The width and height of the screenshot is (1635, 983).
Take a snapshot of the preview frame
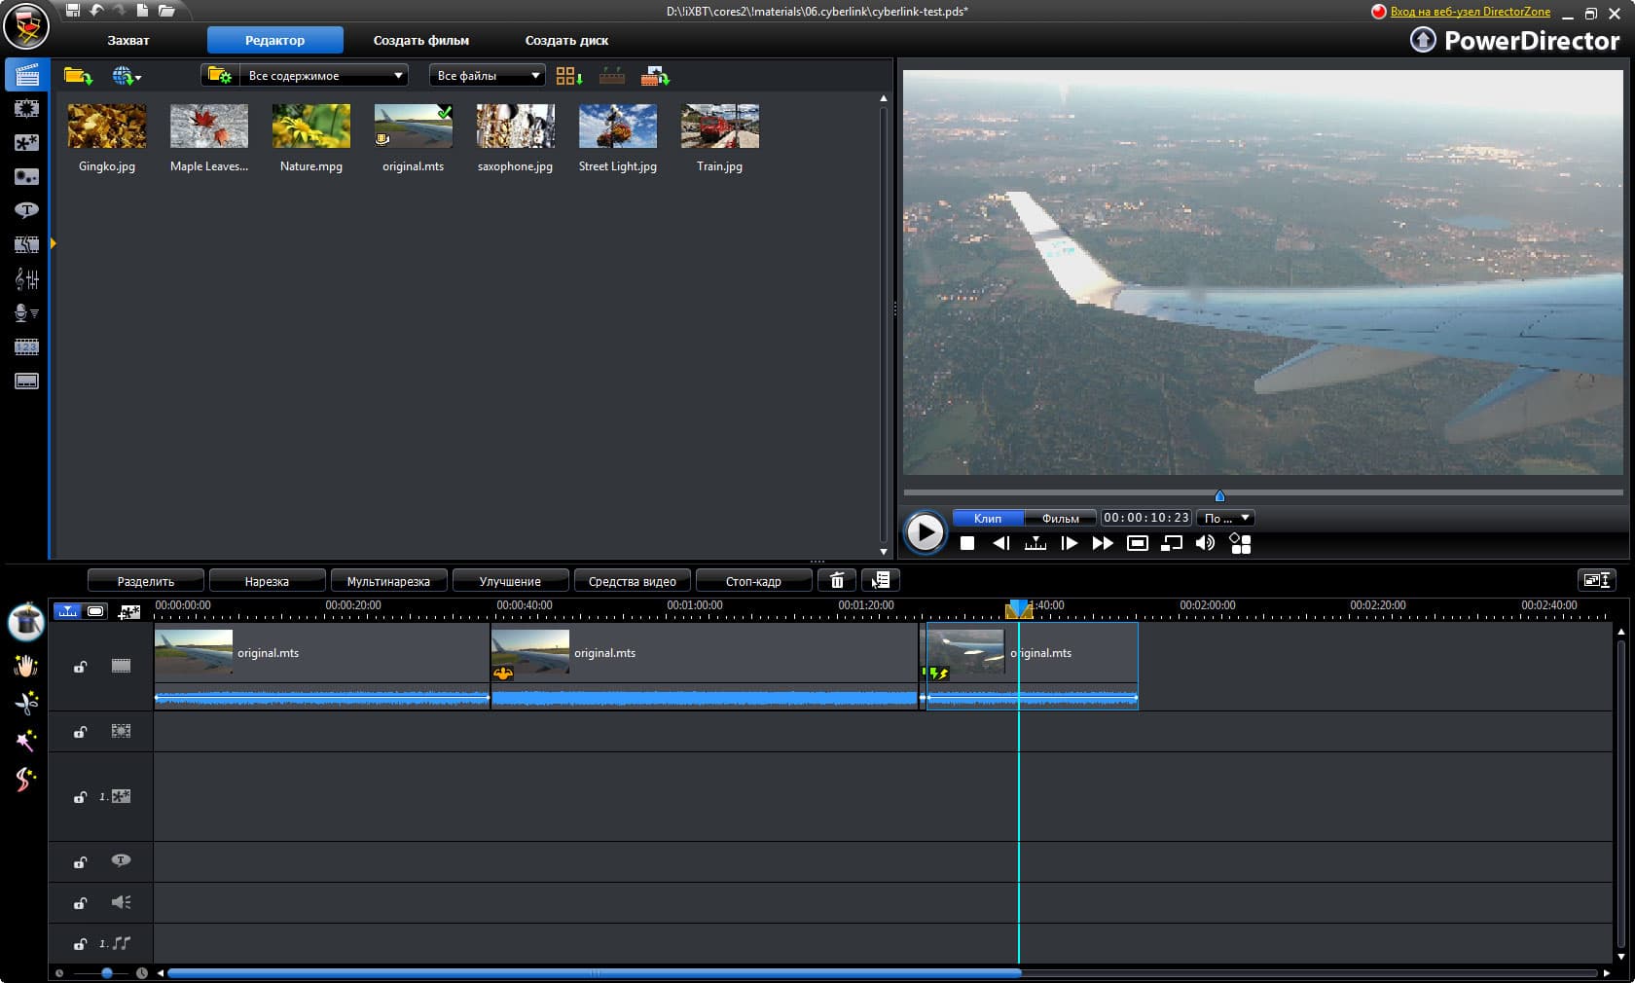pos(1137,543)
